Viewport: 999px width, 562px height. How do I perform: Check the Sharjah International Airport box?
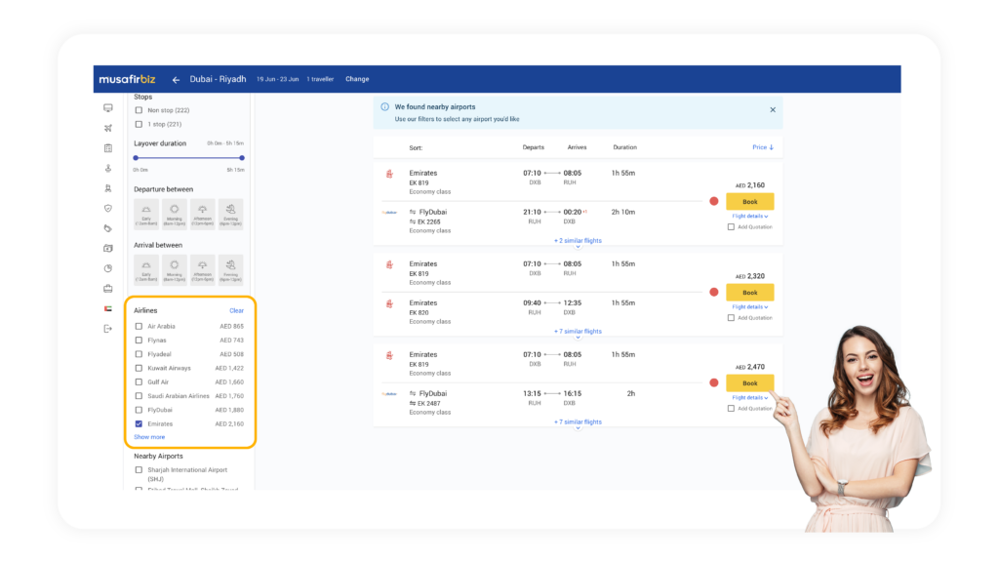pos(139,470)
